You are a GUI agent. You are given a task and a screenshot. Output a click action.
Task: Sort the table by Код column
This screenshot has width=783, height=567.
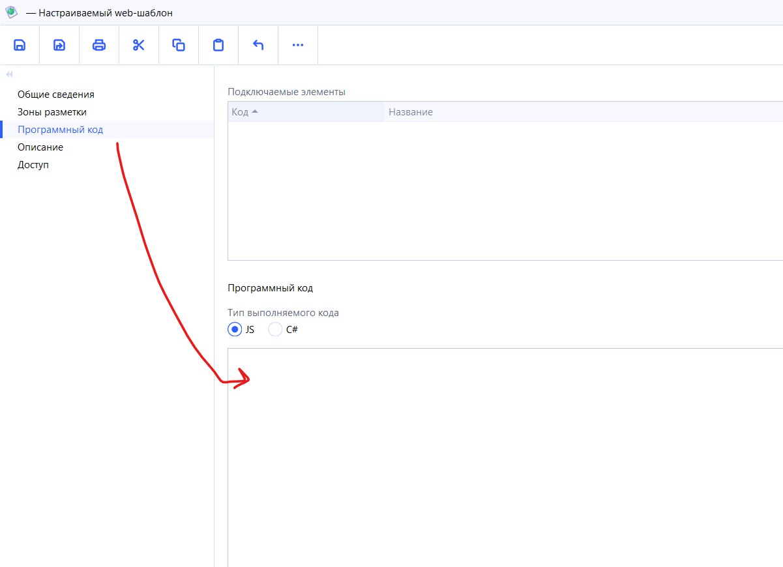(240, 112)
